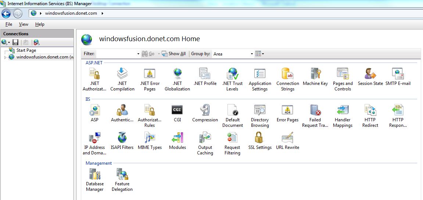Open the Go button dropdown arrow
This screenshot has width=423, height=200.
(x=159, y=54)
